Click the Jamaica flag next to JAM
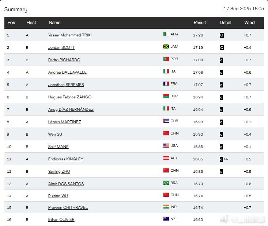The image size is (268, 226). pos(166,47)
